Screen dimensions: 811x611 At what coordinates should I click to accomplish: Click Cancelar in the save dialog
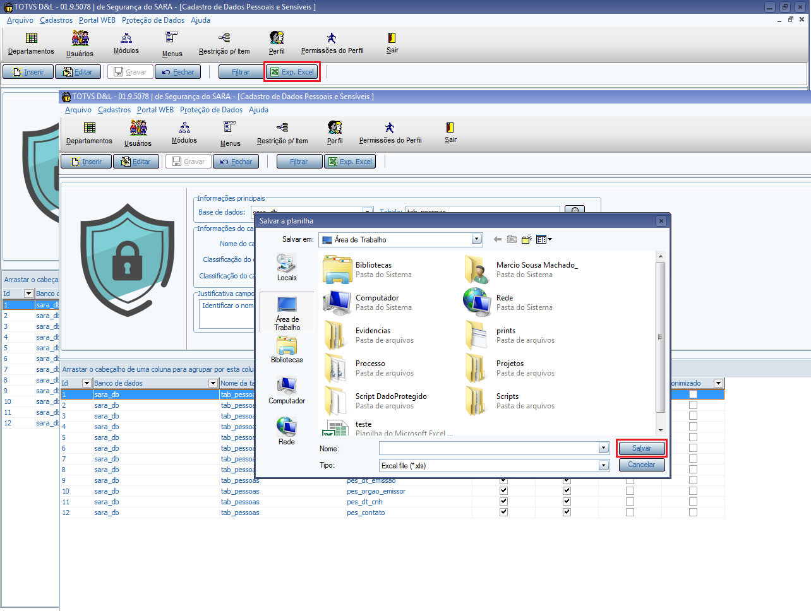point(642,465)
